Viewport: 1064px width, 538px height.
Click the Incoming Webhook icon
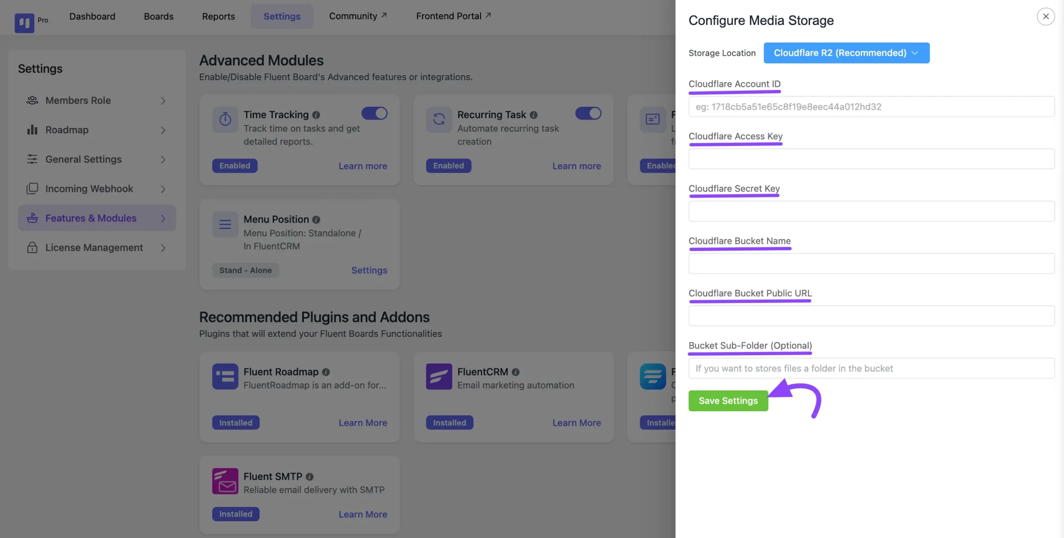click(32, 189)
